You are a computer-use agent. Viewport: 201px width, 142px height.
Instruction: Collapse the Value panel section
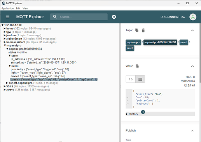192,66
